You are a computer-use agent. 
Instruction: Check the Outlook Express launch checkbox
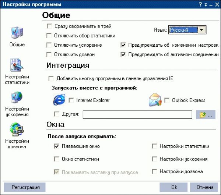tap(167, 100)
